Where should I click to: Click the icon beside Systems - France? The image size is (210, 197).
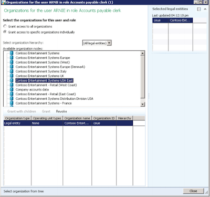12,103
